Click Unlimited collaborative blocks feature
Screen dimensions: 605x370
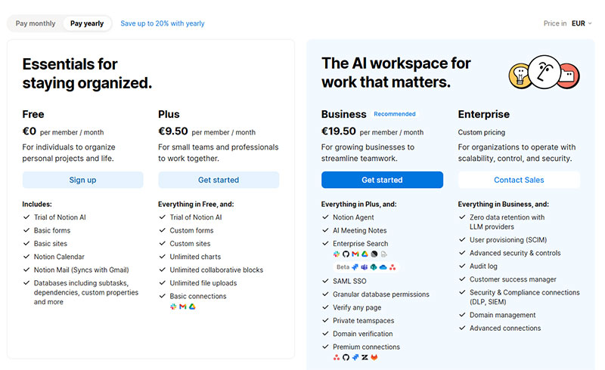click(x=216, y=270)
